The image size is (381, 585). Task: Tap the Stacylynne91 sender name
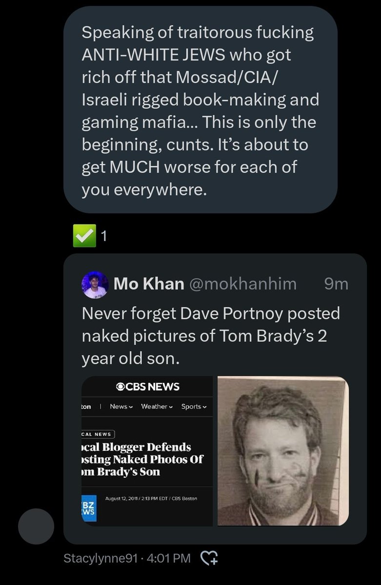pyautogui.click(x=100, y=558)
